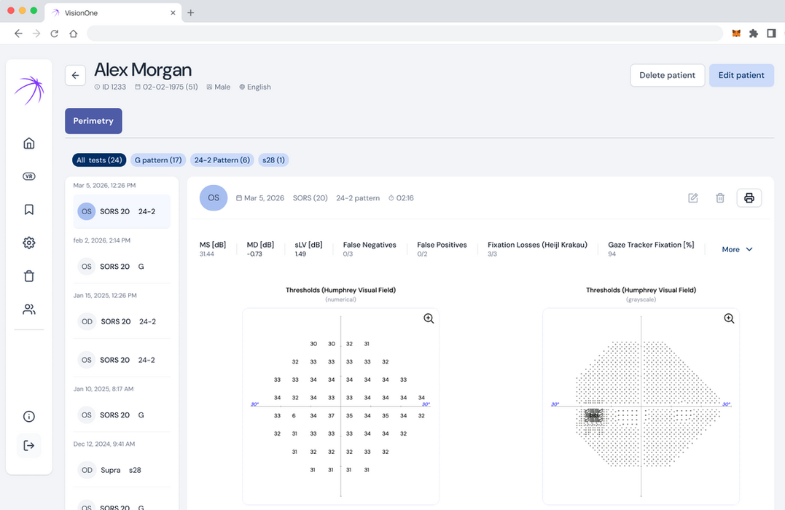The width and height of the screenshot is (785, 510).
Task: Click the Alex Morgan patient name
Action: [143, 69]
